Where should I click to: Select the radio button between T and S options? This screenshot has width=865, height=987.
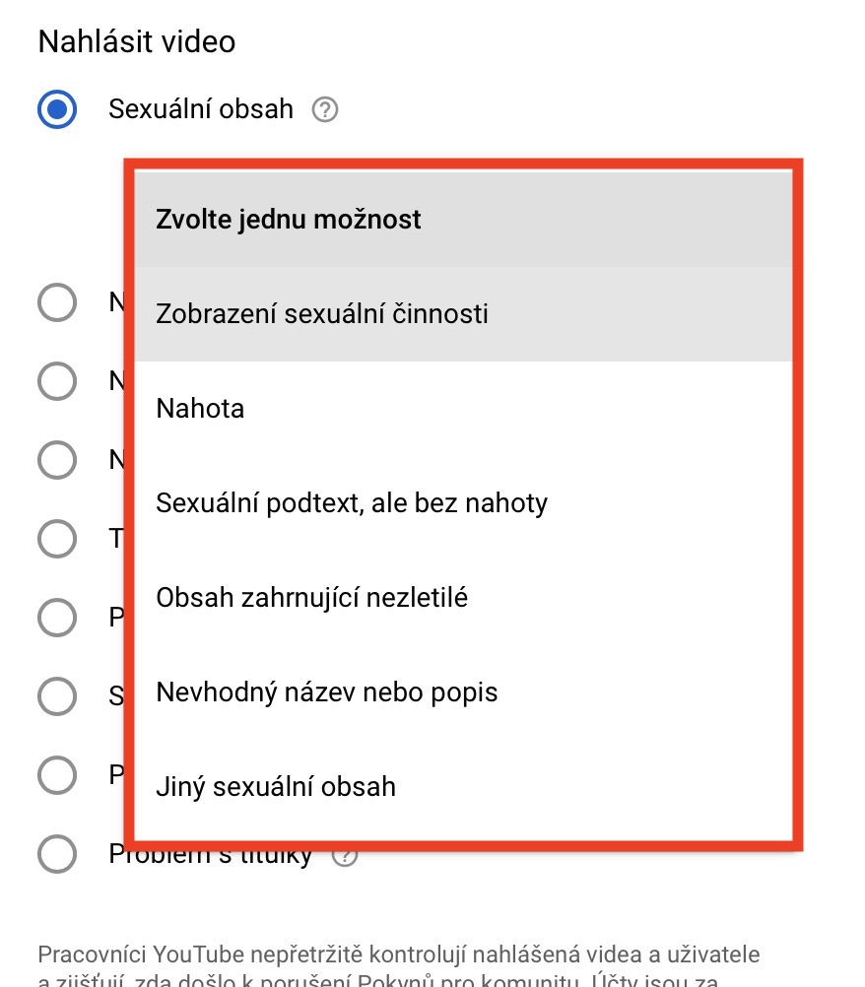(x=57, y=618)
